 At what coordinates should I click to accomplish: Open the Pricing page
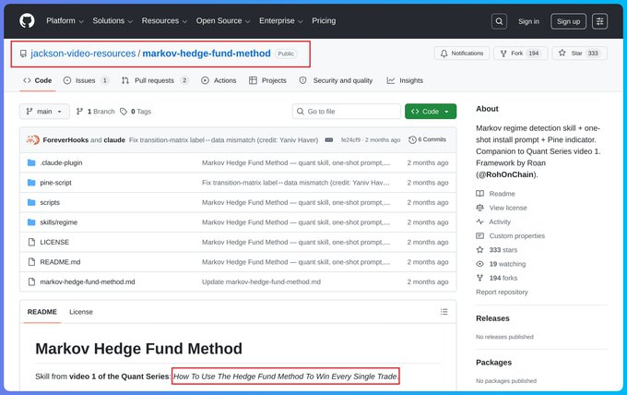click(x=324, y=21)
